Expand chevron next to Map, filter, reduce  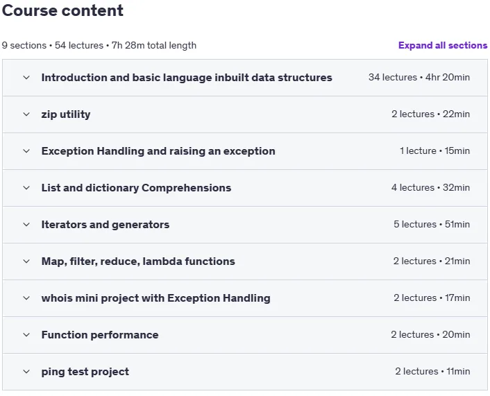[x=26, y=261]
